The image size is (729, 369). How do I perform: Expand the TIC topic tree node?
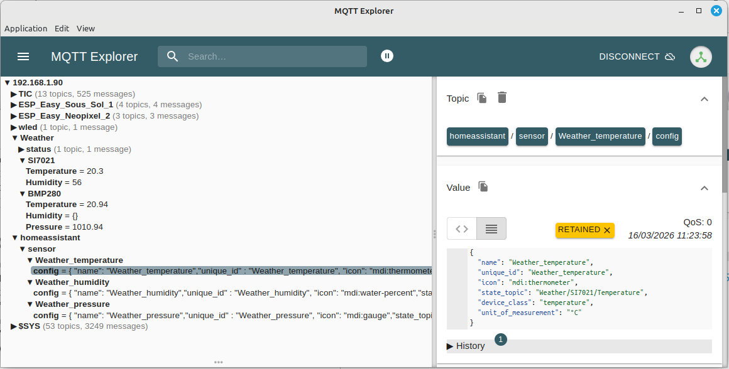(x=14, y=94)
